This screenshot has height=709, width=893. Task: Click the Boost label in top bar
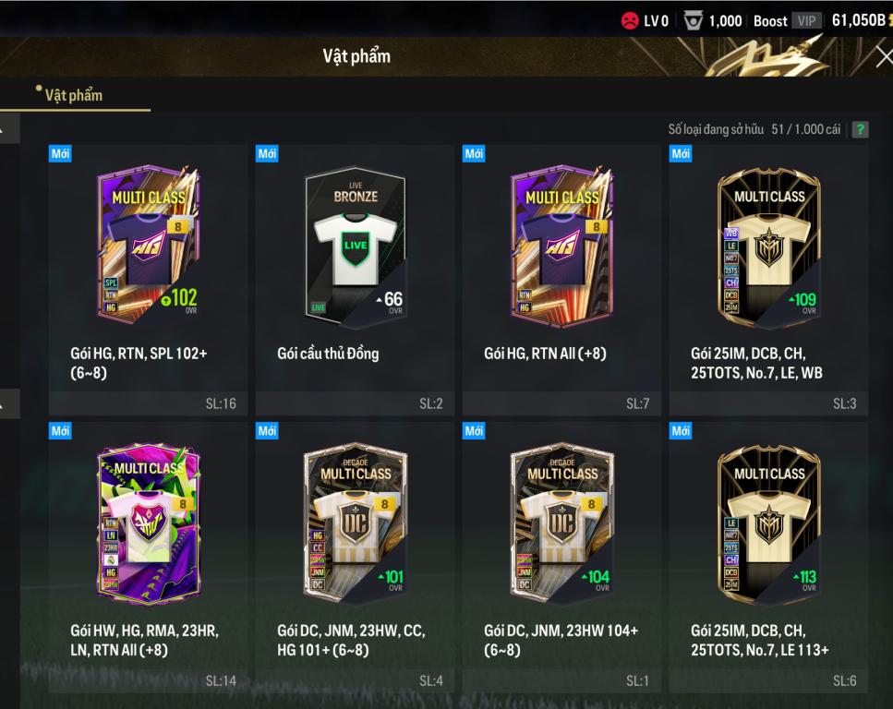coord(770,21)
